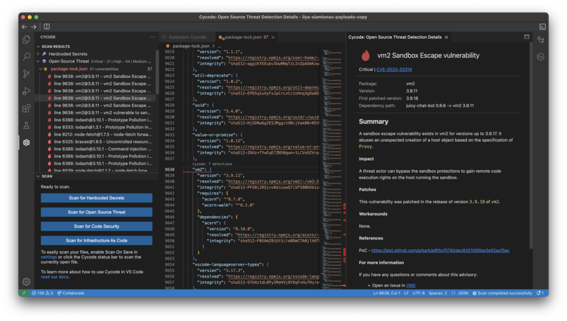
Task: Click the code minimap overview
Action: pos(331,169)
